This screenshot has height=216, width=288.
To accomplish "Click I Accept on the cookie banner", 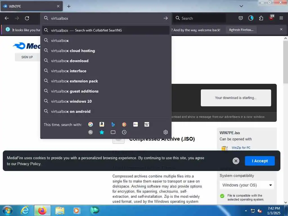I will (260, 161).
